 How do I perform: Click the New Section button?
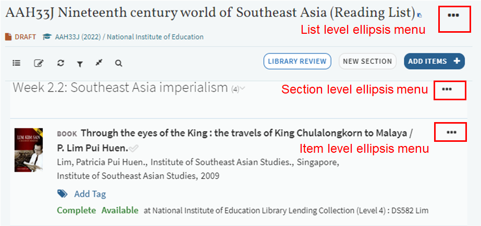coord(367,61)
